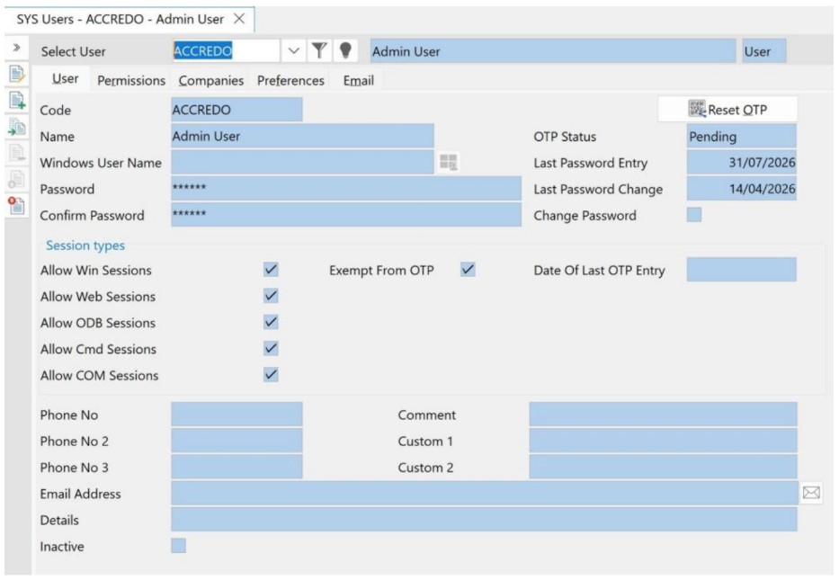Switch to the User tab

point(66,79)
